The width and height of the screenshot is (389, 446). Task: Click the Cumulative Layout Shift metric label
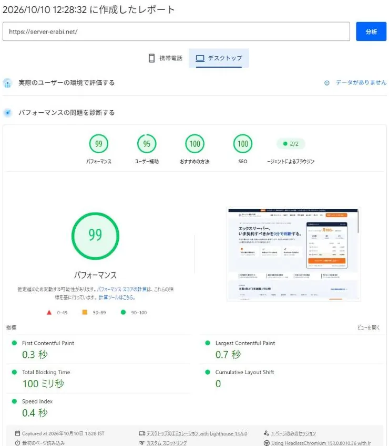pos(244,372)
